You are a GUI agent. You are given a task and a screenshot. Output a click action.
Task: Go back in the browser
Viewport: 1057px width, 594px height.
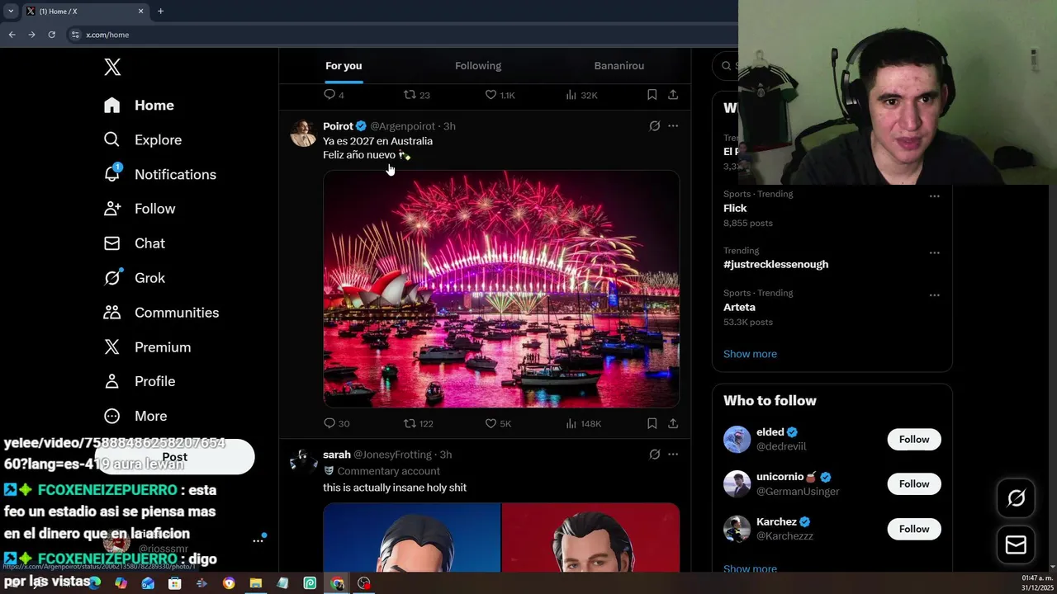(12, 35)
